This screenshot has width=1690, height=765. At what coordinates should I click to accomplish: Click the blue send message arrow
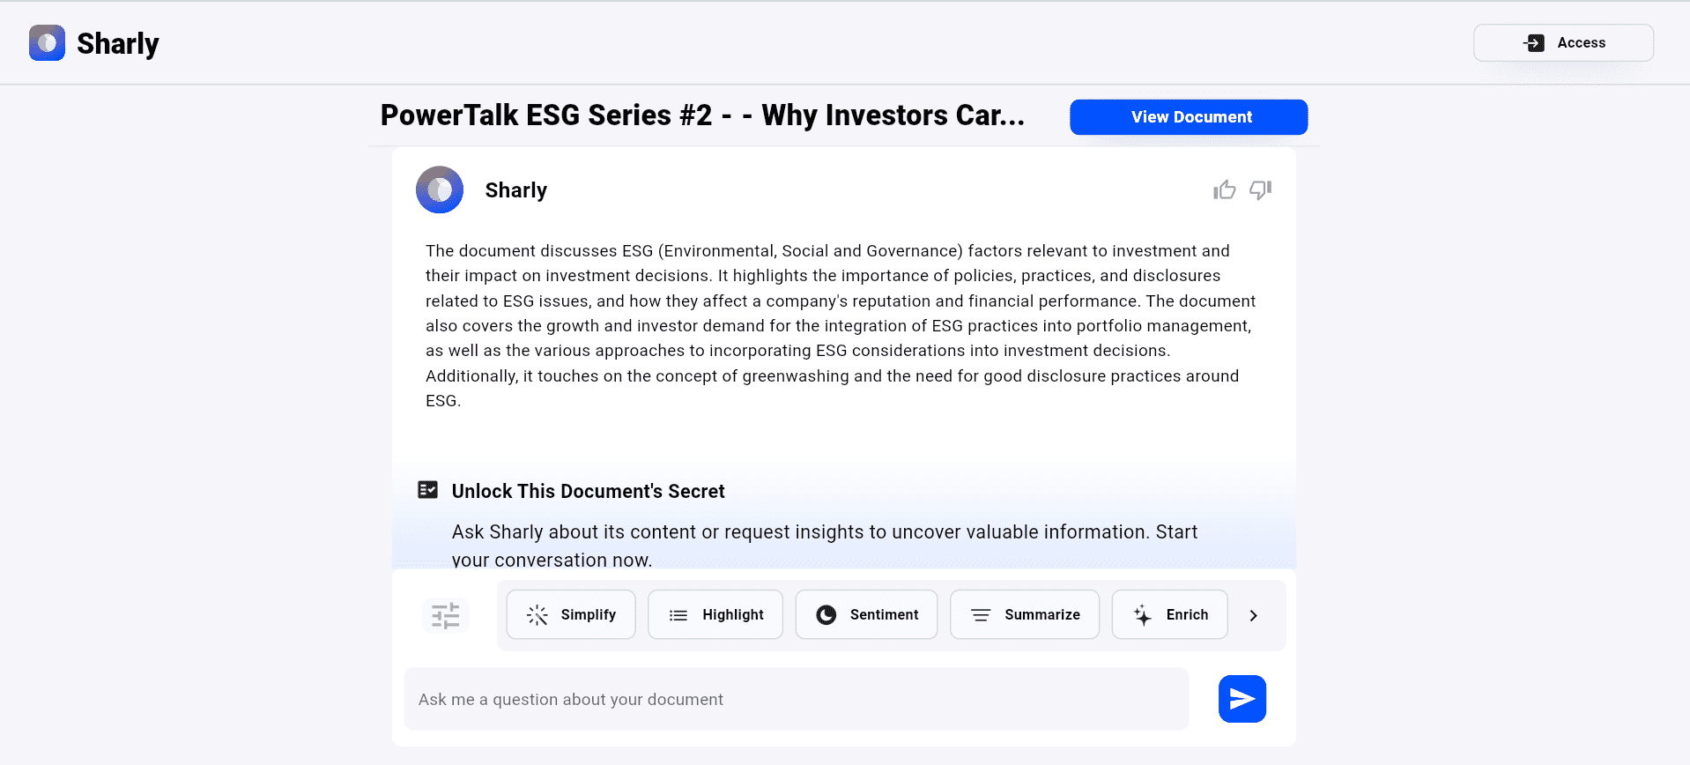click(x=1242, y=699)
